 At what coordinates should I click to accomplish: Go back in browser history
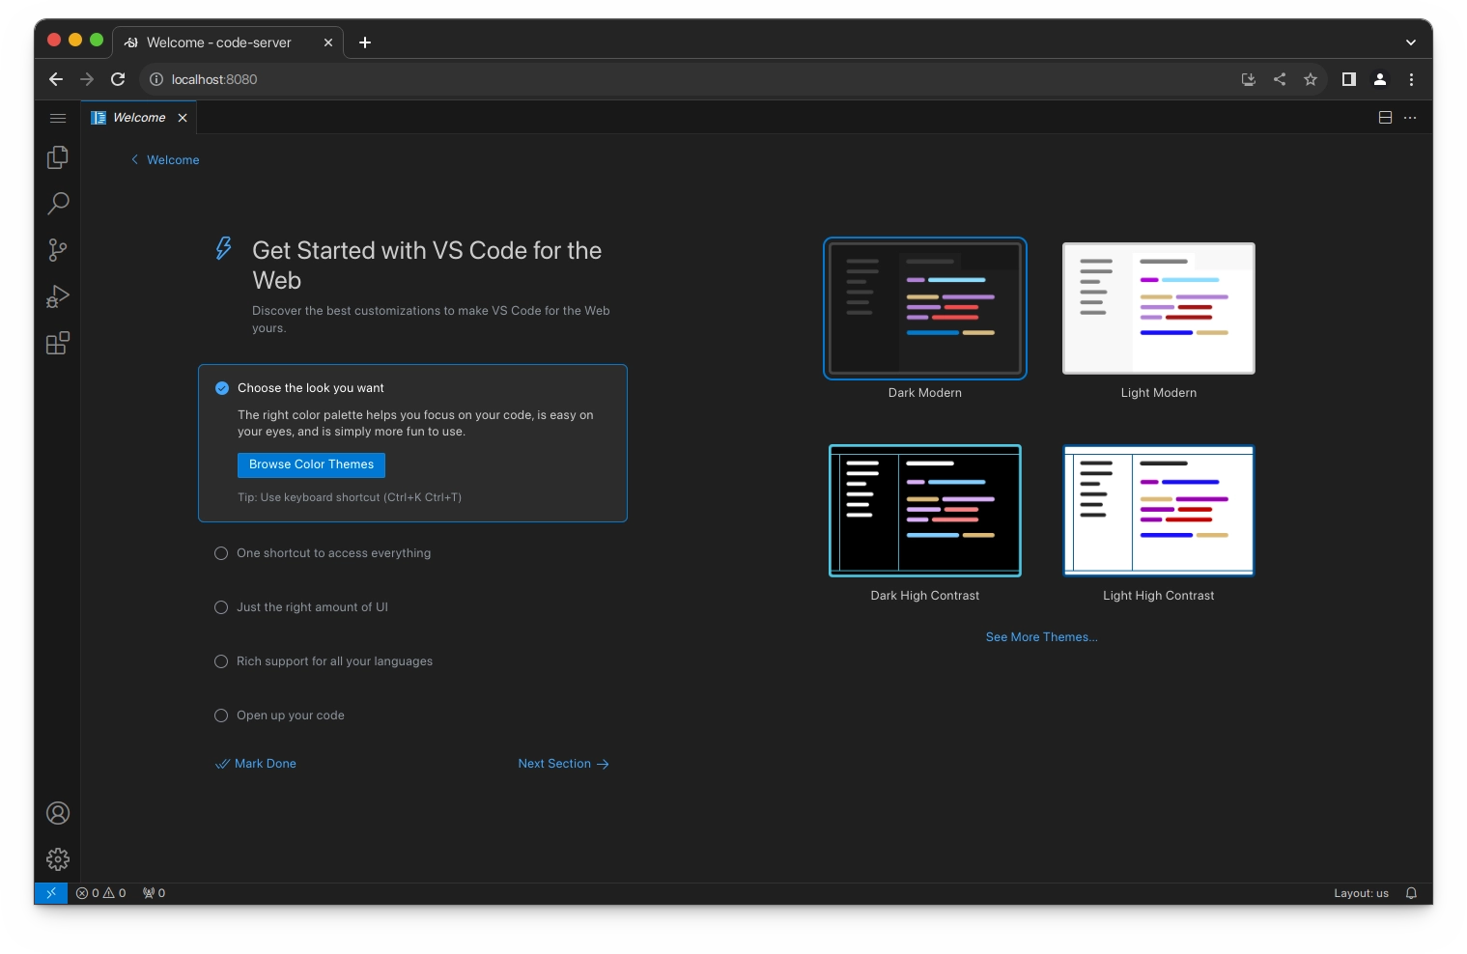[56, 79]
